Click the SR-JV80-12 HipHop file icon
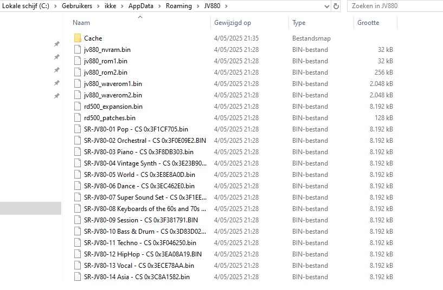This screenshot has height=290, width=443. [x=78, y=254]
